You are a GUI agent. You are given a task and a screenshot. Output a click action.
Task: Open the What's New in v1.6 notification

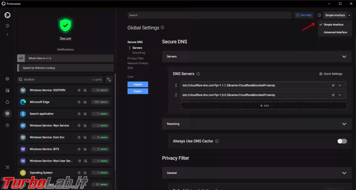coord(65,58)
